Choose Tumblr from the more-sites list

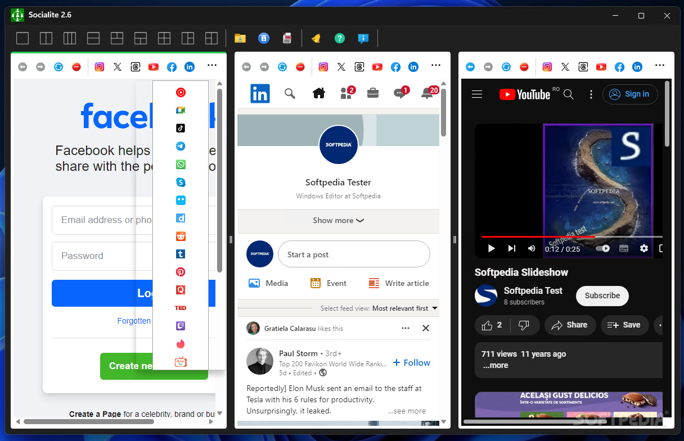pos(181,254)
